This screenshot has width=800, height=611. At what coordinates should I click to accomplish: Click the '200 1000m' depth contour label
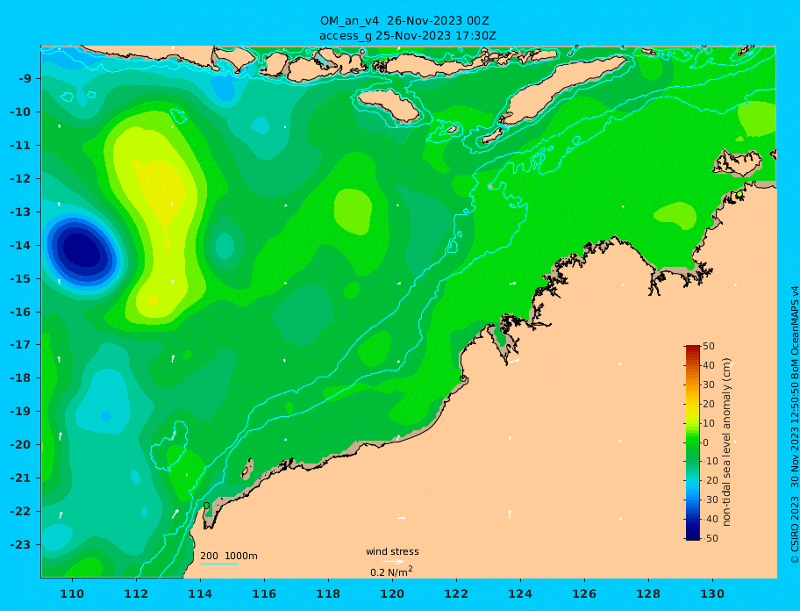[x=229, y=556]
